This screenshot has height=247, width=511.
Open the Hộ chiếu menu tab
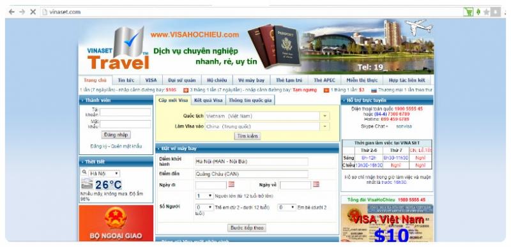pos(217,80)
